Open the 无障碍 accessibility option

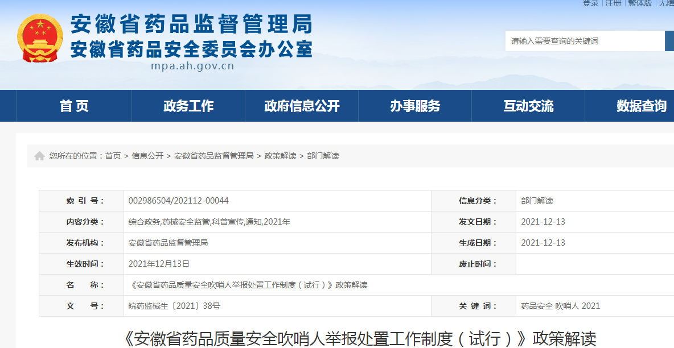pyautogui.click(x=666, y=3)
